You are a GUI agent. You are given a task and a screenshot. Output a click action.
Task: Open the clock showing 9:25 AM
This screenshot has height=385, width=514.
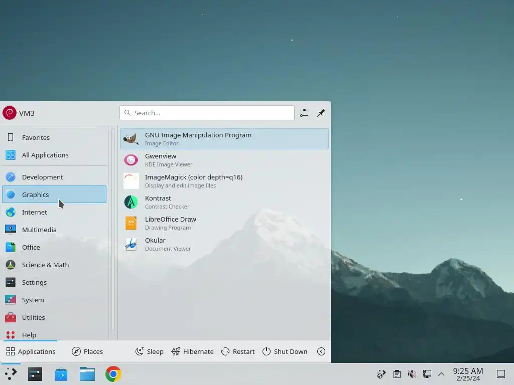pos(468,374)
